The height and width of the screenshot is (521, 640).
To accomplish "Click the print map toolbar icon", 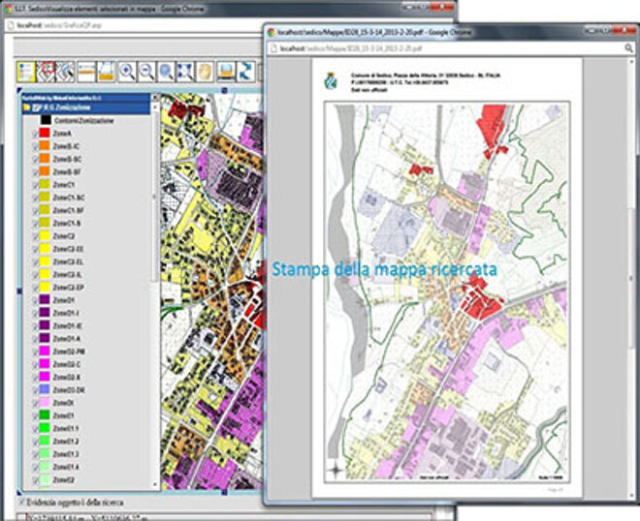I will [226, 71].
